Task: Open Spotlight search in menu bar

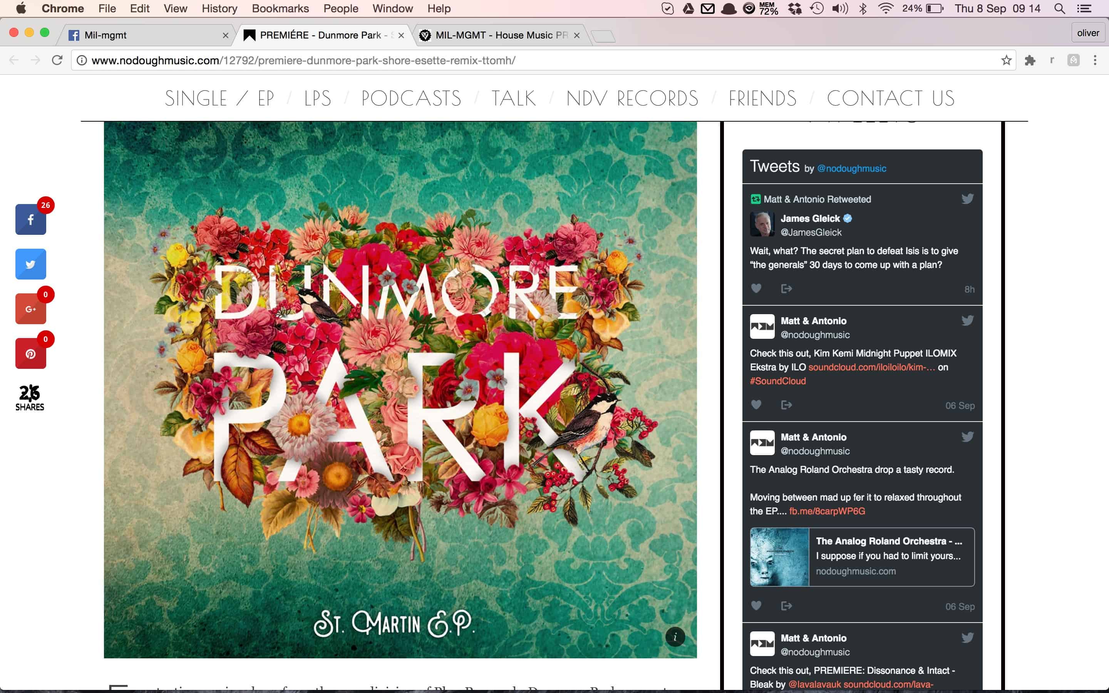Action: point(1059,9)
